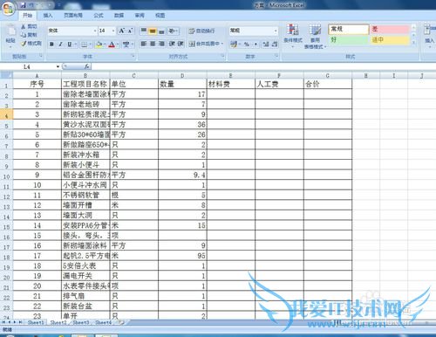Click the Wrap Text (自动换行) button
The height and width of the screenshot is (337, 436).
[x=201, y=31]
